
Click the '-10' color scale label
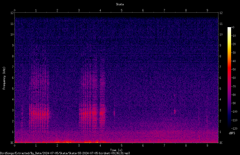tap(234, 36)
